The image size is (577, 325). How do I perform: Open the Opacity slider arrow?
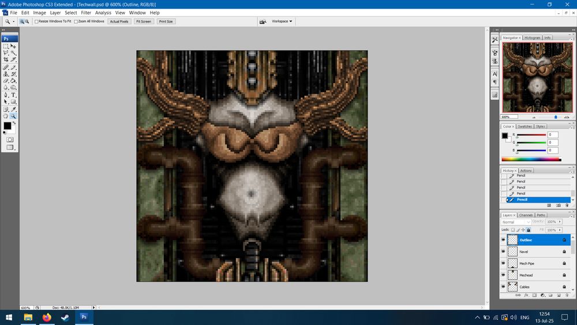[x=560, y=222]
